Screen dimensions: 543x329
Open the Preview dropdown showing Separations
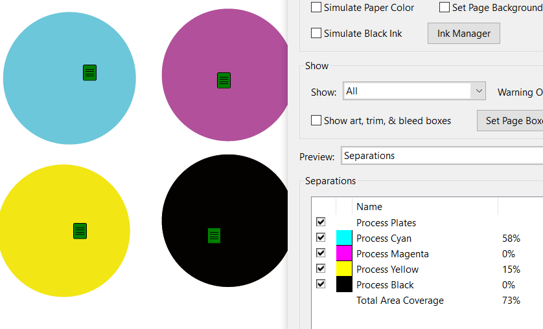(x=441, y=156)
